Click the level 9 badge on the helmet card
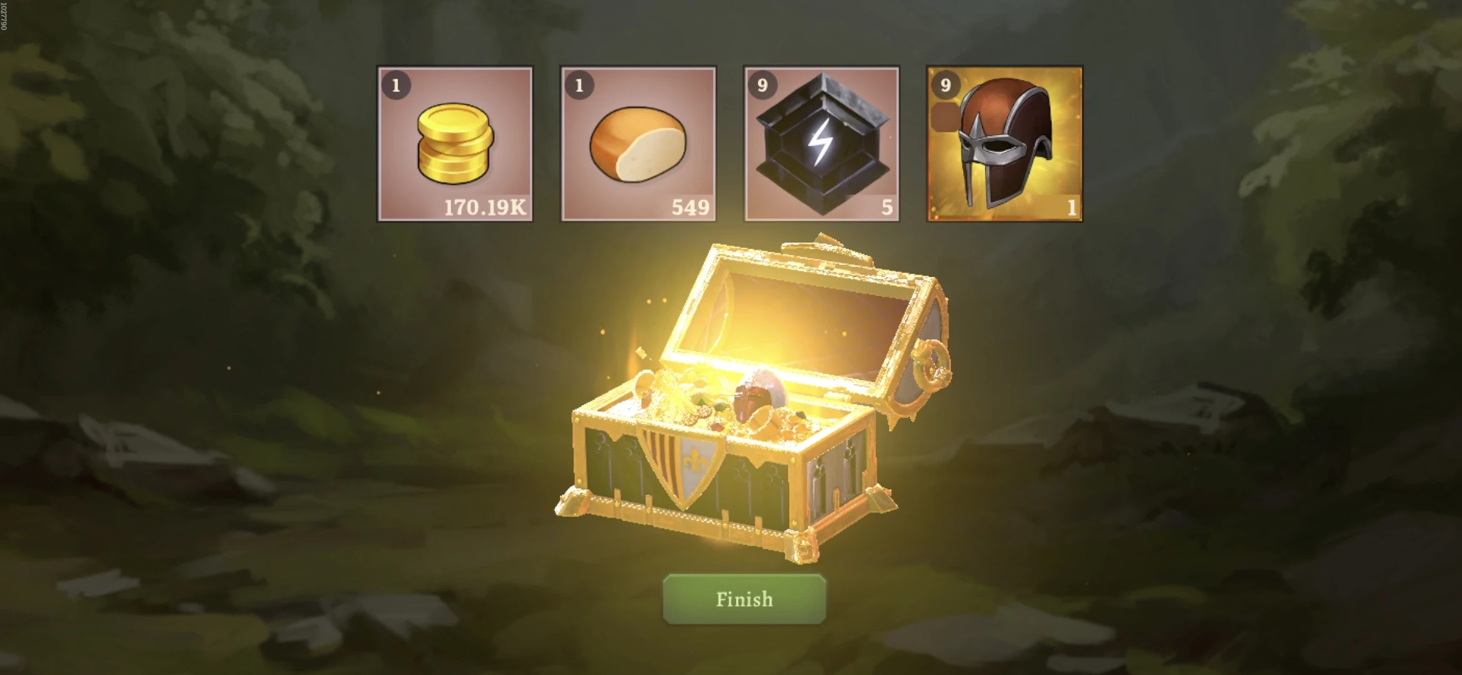This screenshot has width=1462, height=675. coord(945,85)
